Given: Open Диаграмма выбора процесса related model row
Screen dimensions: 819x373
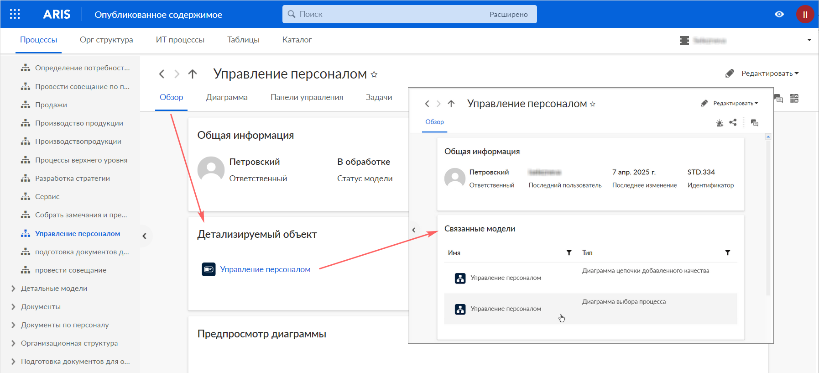Looking at the screenshot, I should [591, 309].
